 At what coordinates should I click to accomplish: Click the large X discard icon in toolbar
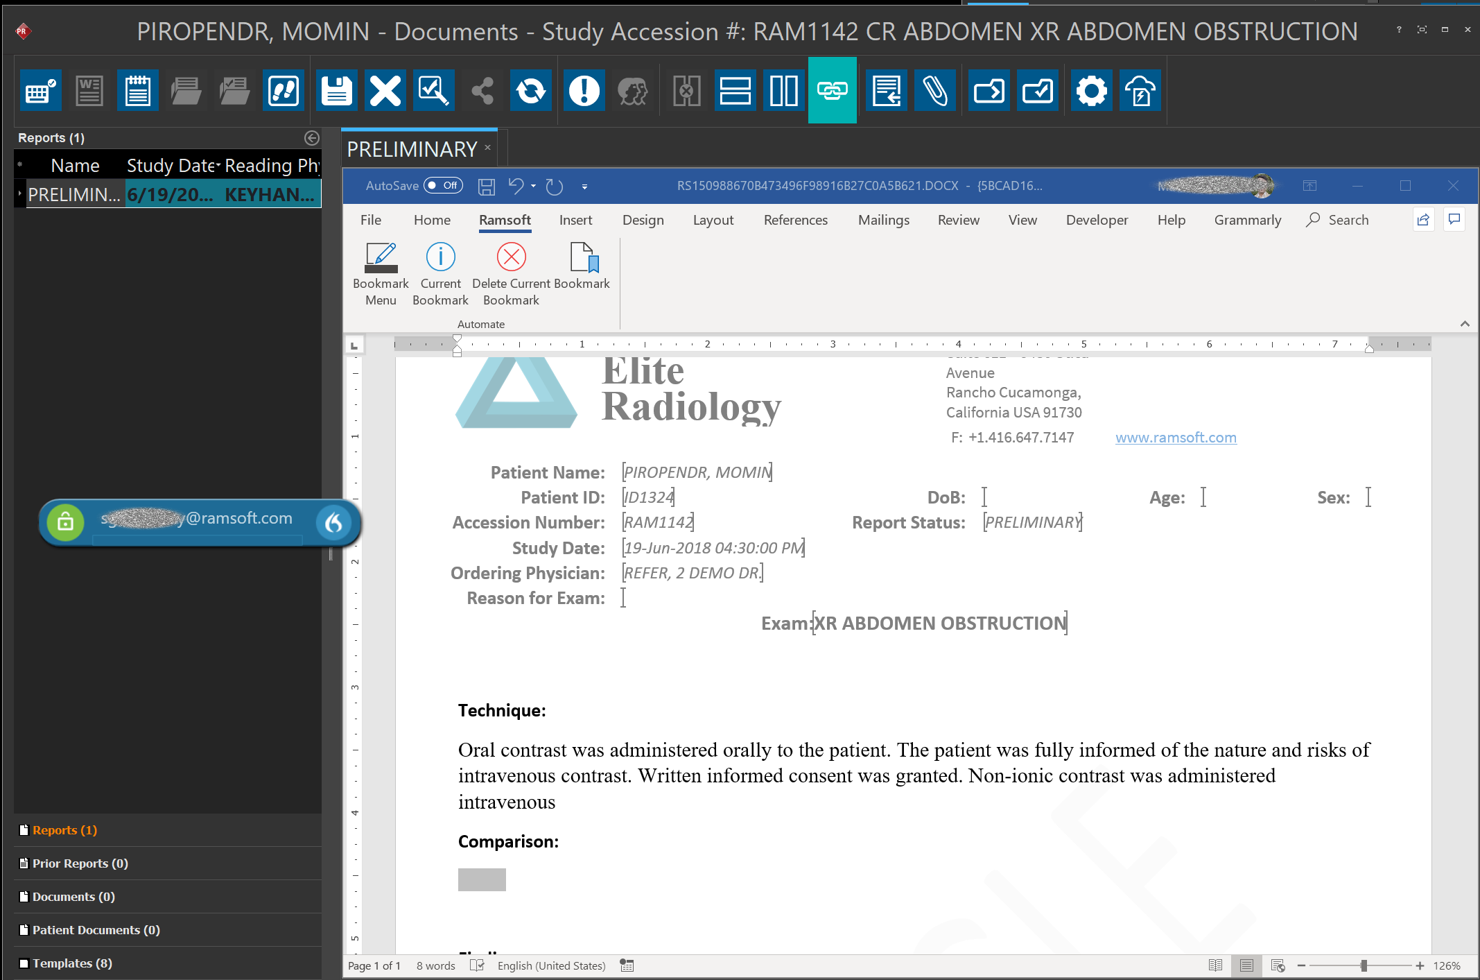point(385,91)
